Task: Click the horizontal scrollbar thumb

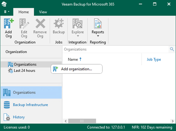Action: (82, 121)
